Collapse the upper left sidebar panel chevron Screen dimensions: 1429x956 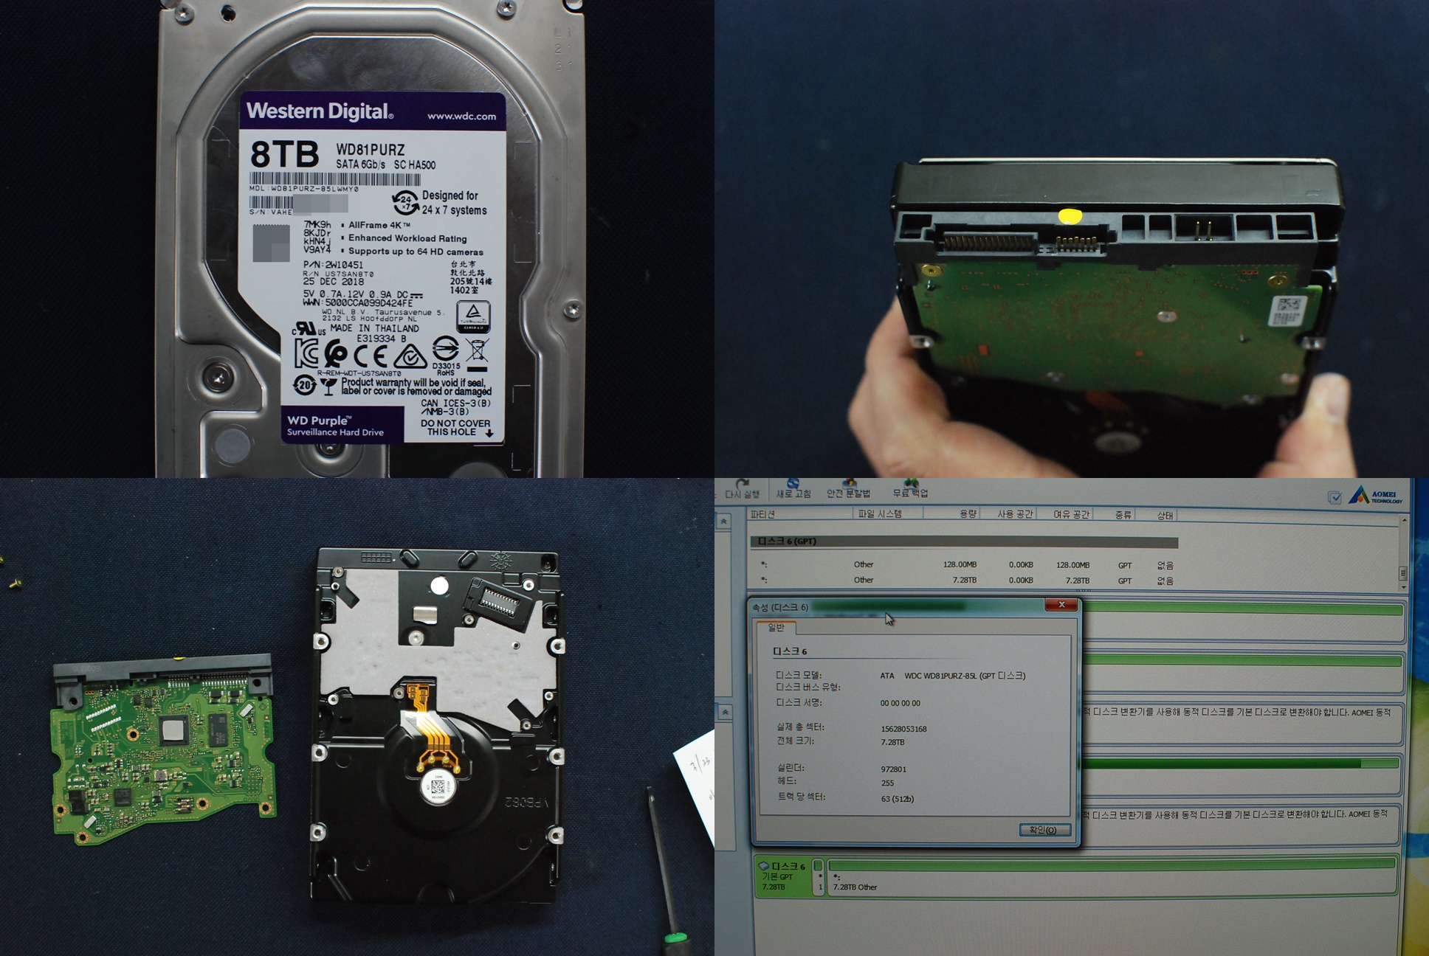pyautogui.click(x=723, y=521)
